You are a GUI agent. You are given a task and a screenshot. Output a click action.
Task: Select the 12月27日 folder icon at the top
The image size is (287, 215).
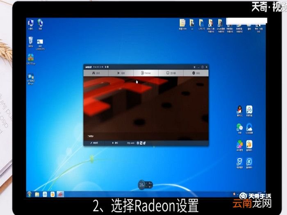(201, 24)
